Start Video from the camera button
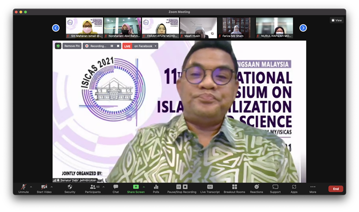 coord(44,187)
